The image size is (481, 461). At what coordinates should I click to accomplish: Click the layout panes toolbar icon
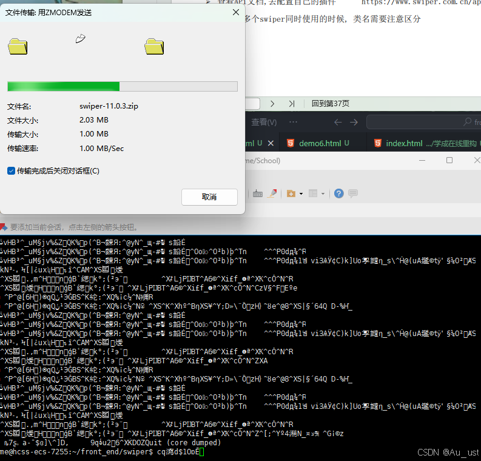[x=313, y=193]
